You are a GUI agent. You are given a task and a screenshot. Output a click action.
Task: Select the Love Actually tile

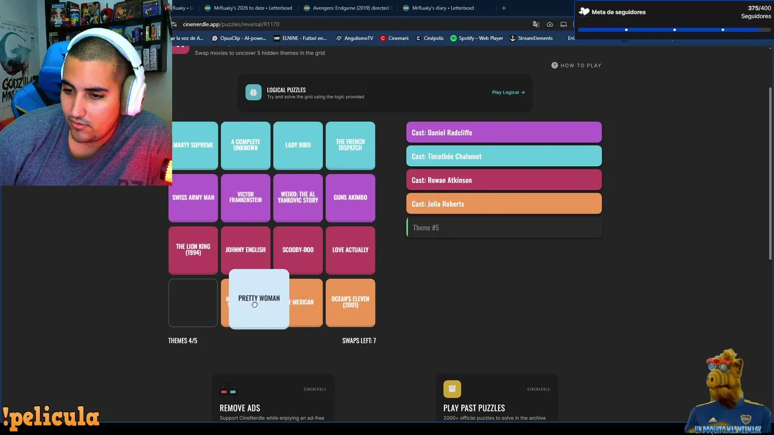click(351, 250)
